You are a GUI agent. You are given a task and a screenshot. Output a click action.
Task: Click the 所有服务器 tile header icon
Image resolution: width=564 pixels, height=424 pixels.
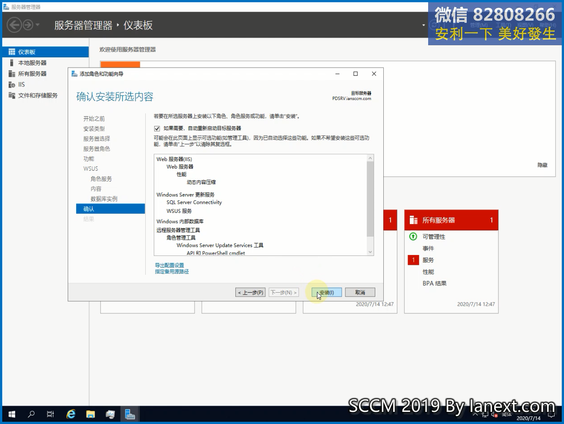[x=413, y=220]
